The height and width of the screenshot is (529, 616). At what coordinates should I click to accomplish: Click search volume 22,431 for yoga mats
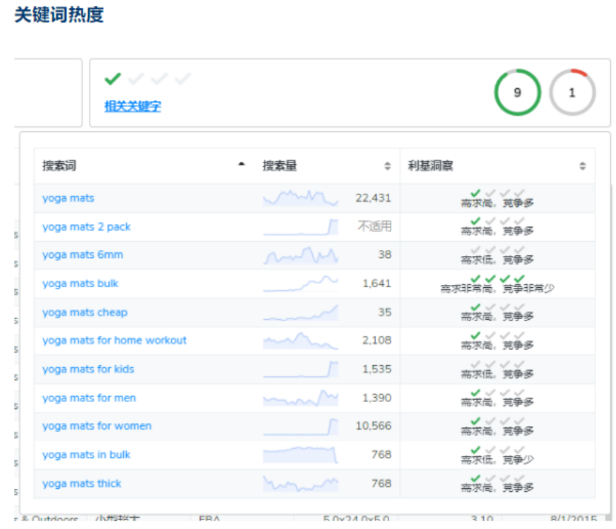373,198
